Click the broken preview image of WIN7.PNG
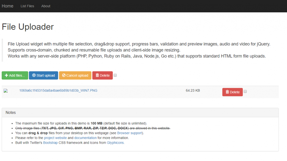Viewport: 287px width, 161px height. pyautogui.click(x=5, y=91)
